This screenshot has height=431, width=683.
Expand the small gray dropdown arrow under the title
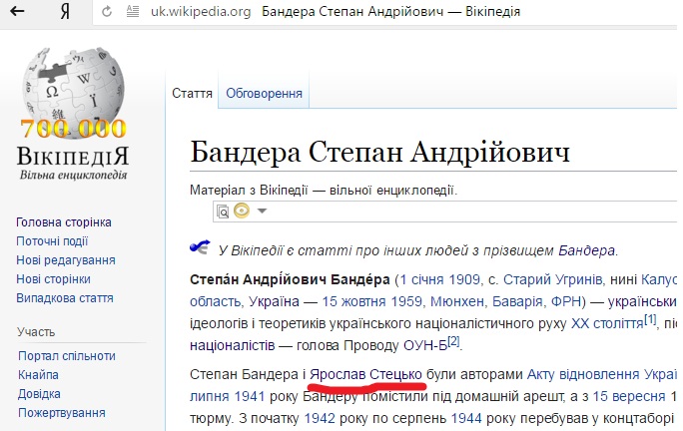point(262,211)
